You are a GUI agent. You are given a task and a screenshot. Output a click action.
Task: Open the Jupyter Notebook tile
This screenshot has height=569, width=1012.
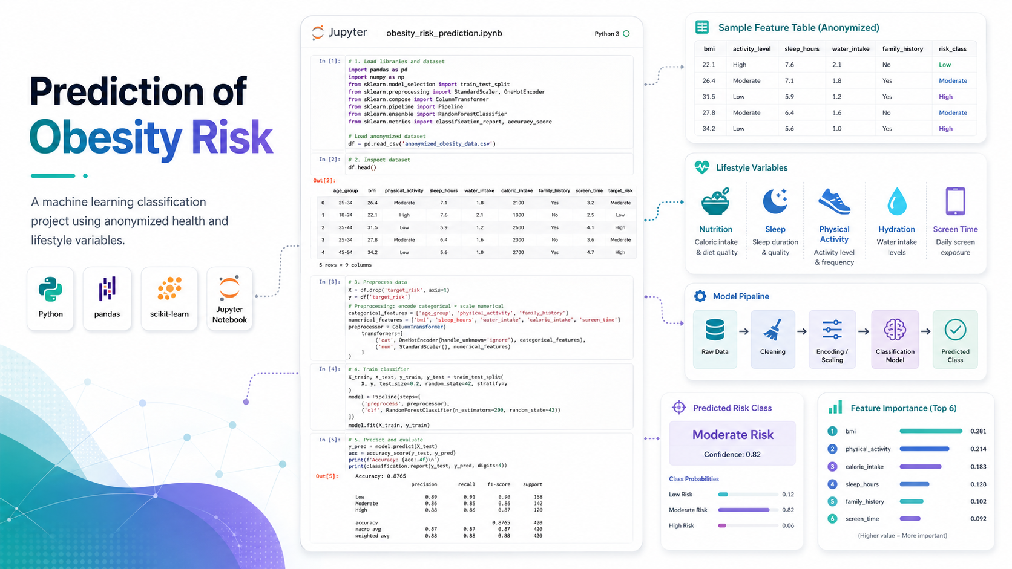point(229,299)
